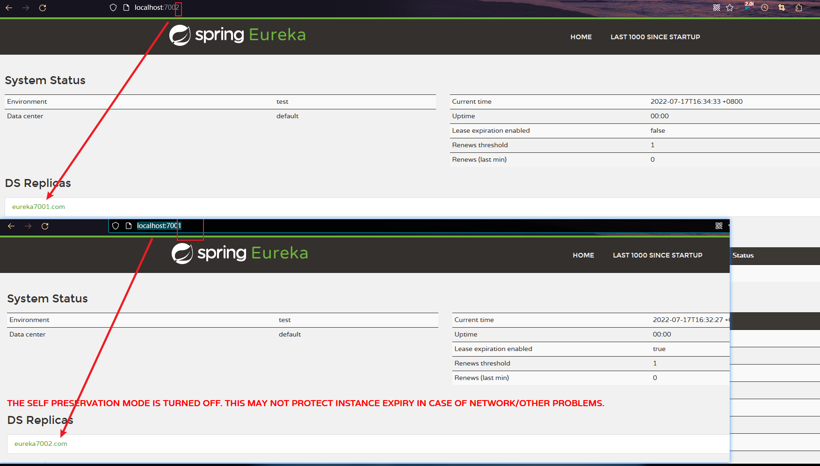Open the eureka7002.com replica link
The width and height of the screenshot is (820, 466).
point(41,444)
